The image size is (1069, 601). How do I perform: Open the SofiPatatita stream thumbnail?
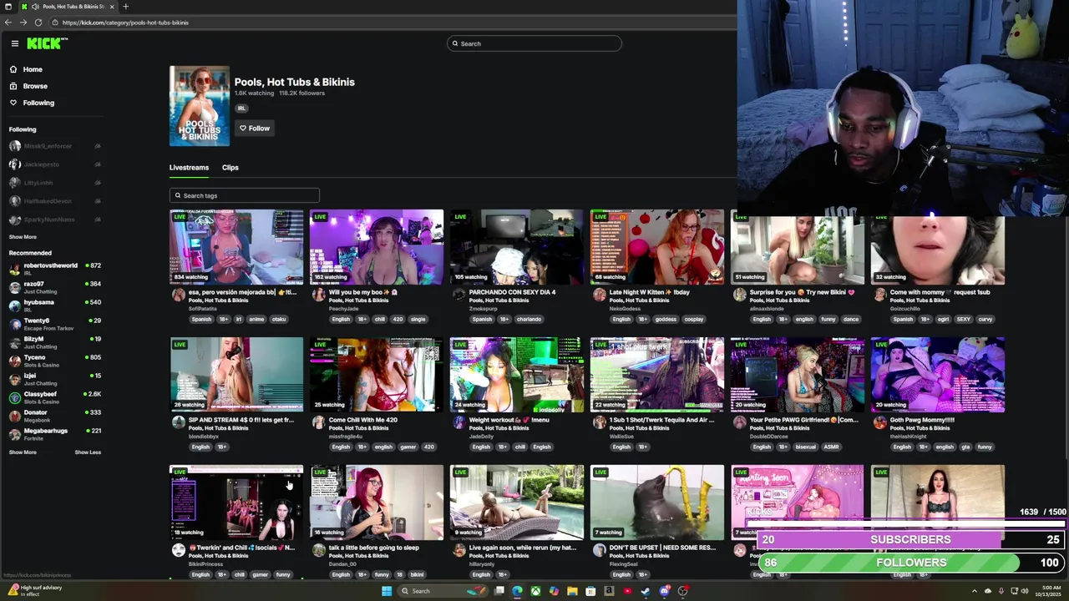(237, 247)
